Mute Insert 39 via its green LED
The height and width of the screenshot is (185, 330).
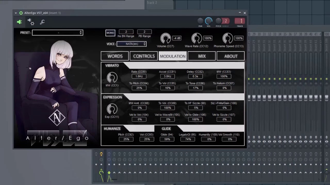[306, 79]
